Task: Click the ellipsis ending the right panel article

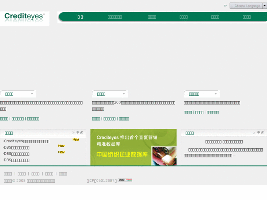Action: (235, 156)
